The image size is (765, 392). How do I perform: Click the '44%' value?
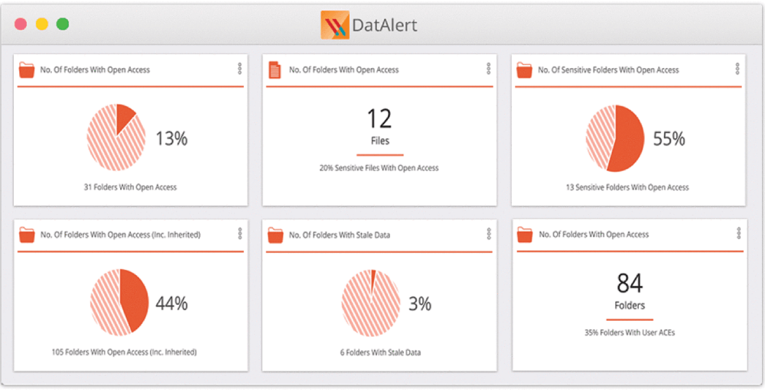coord(171,303)
